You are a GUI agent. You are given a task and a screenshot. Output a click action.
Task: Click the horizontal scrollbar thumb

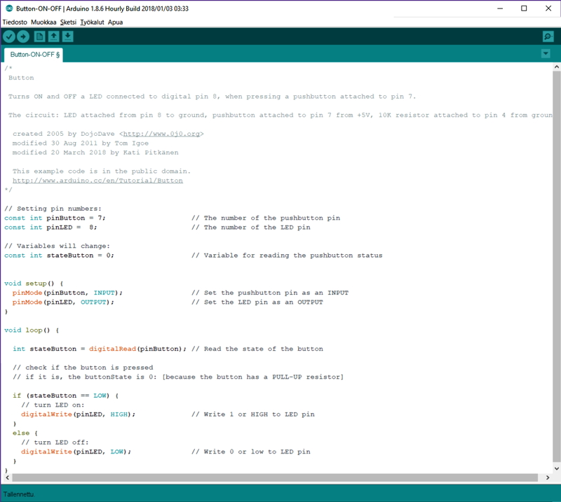[x=275, y=477]
